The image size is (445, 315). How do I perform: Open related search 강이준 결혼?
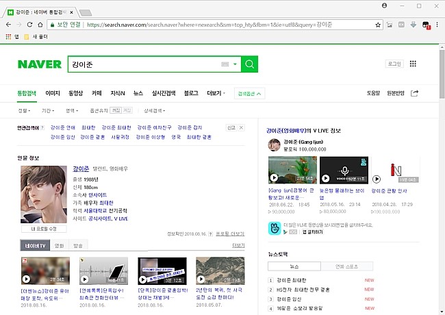click(92, 137)
